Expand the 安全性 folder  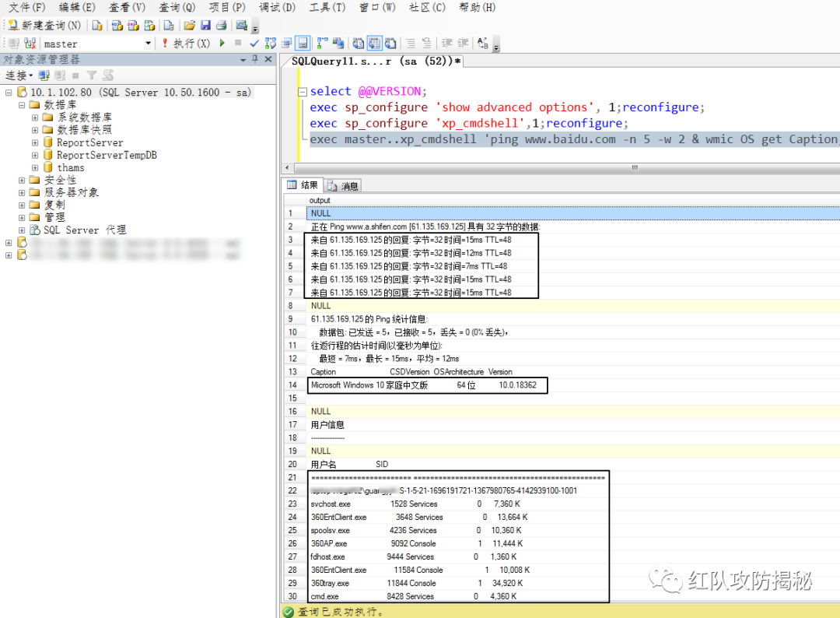[x=22, y=180]
